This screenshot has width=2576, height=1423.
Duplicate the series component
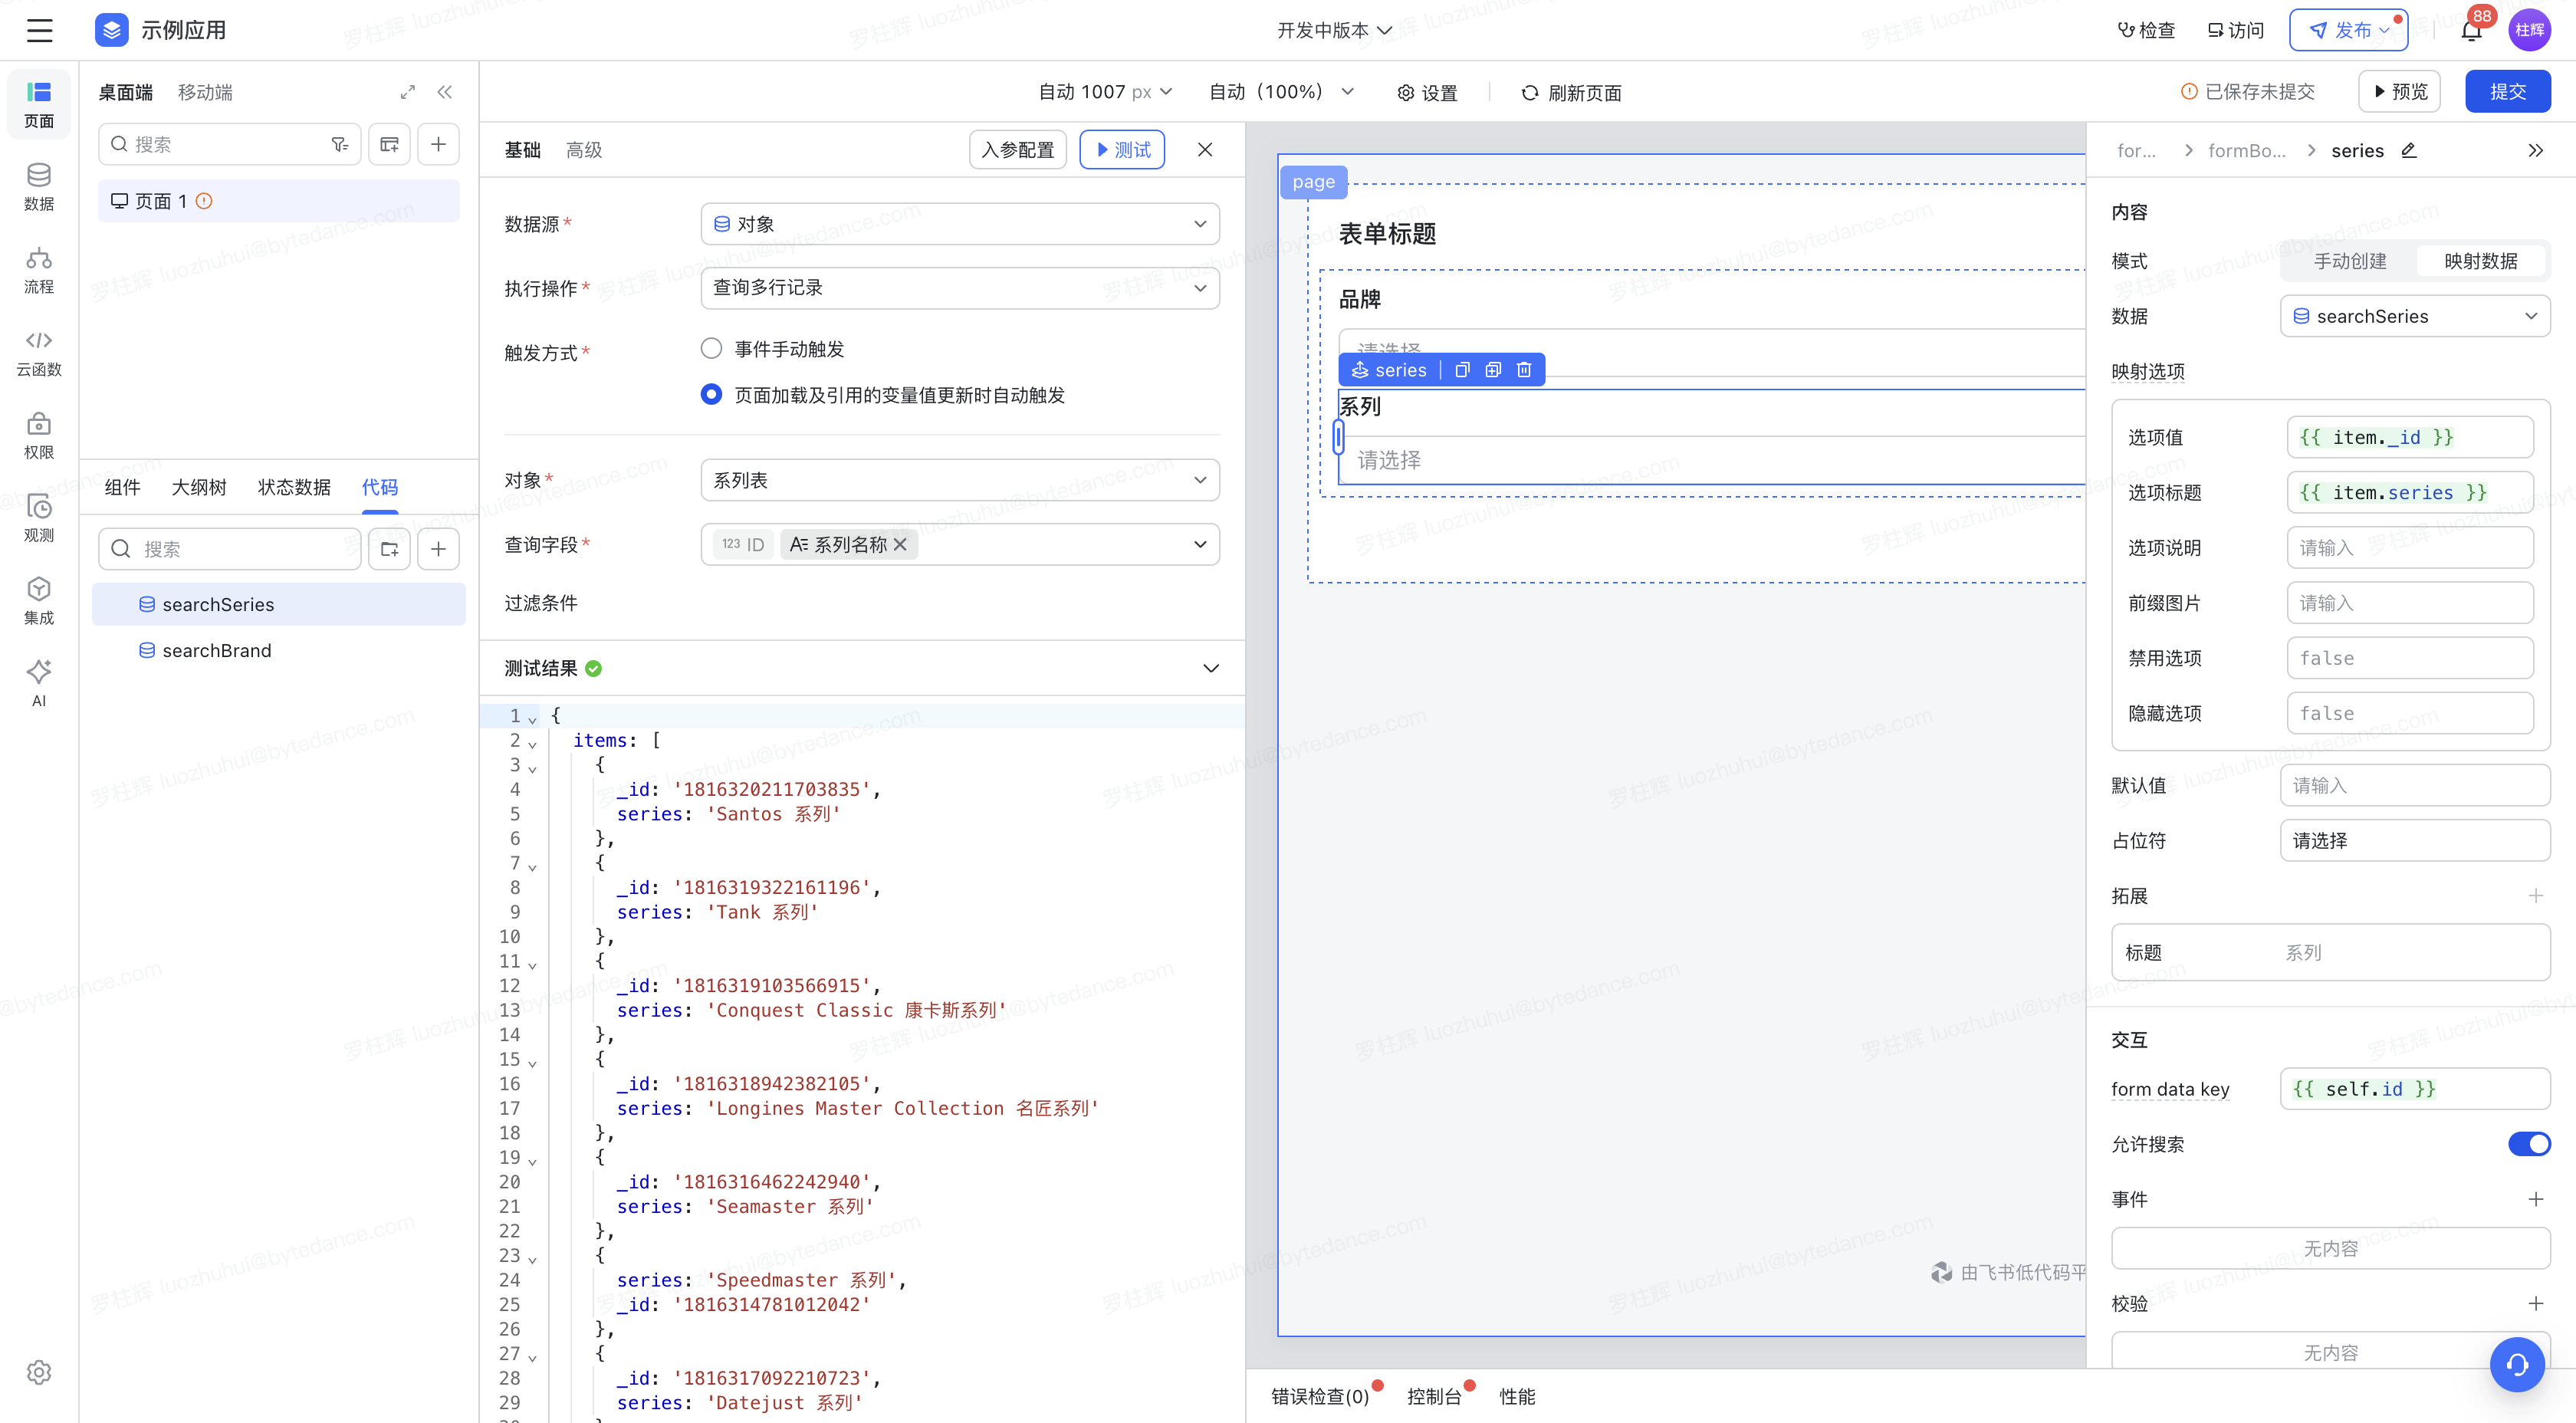(x=1493, y=370)
